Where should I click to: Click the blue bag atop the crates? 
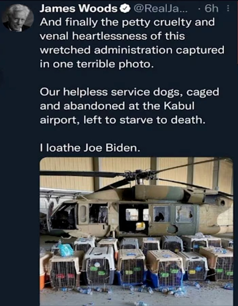[65, 249]
